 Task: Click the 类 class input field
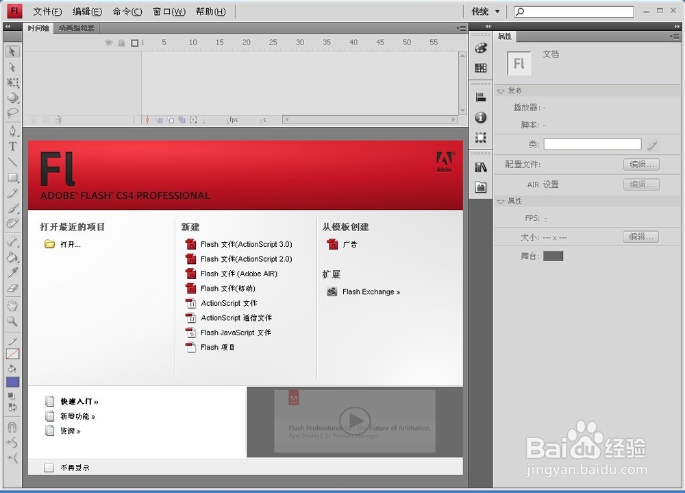[593, 145]
